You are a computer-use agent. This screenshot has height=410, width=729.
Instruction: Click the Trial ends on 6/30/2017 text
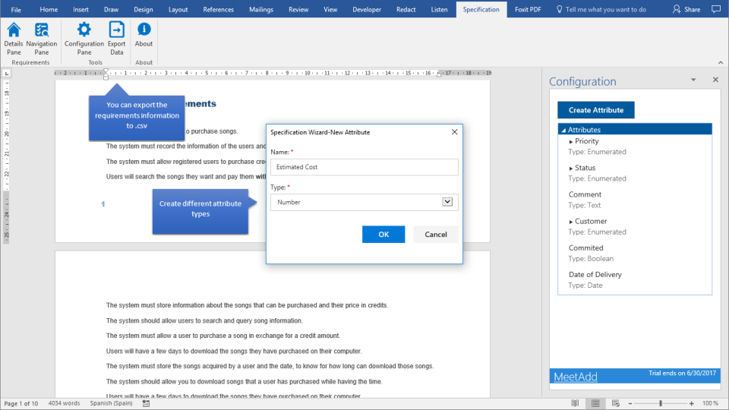click(x=683, y=374)
